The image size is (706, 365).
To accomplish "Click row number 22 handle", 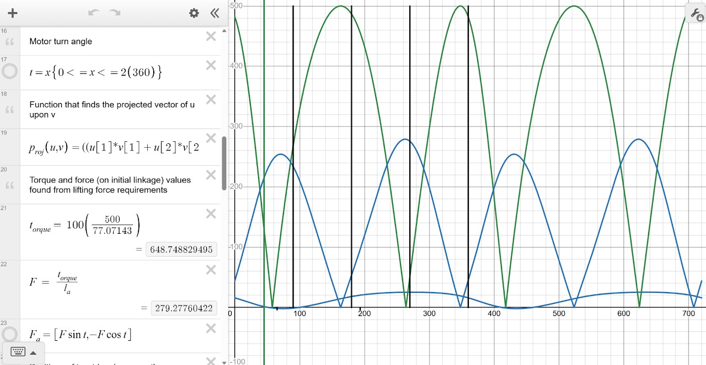I will (4, 264).
